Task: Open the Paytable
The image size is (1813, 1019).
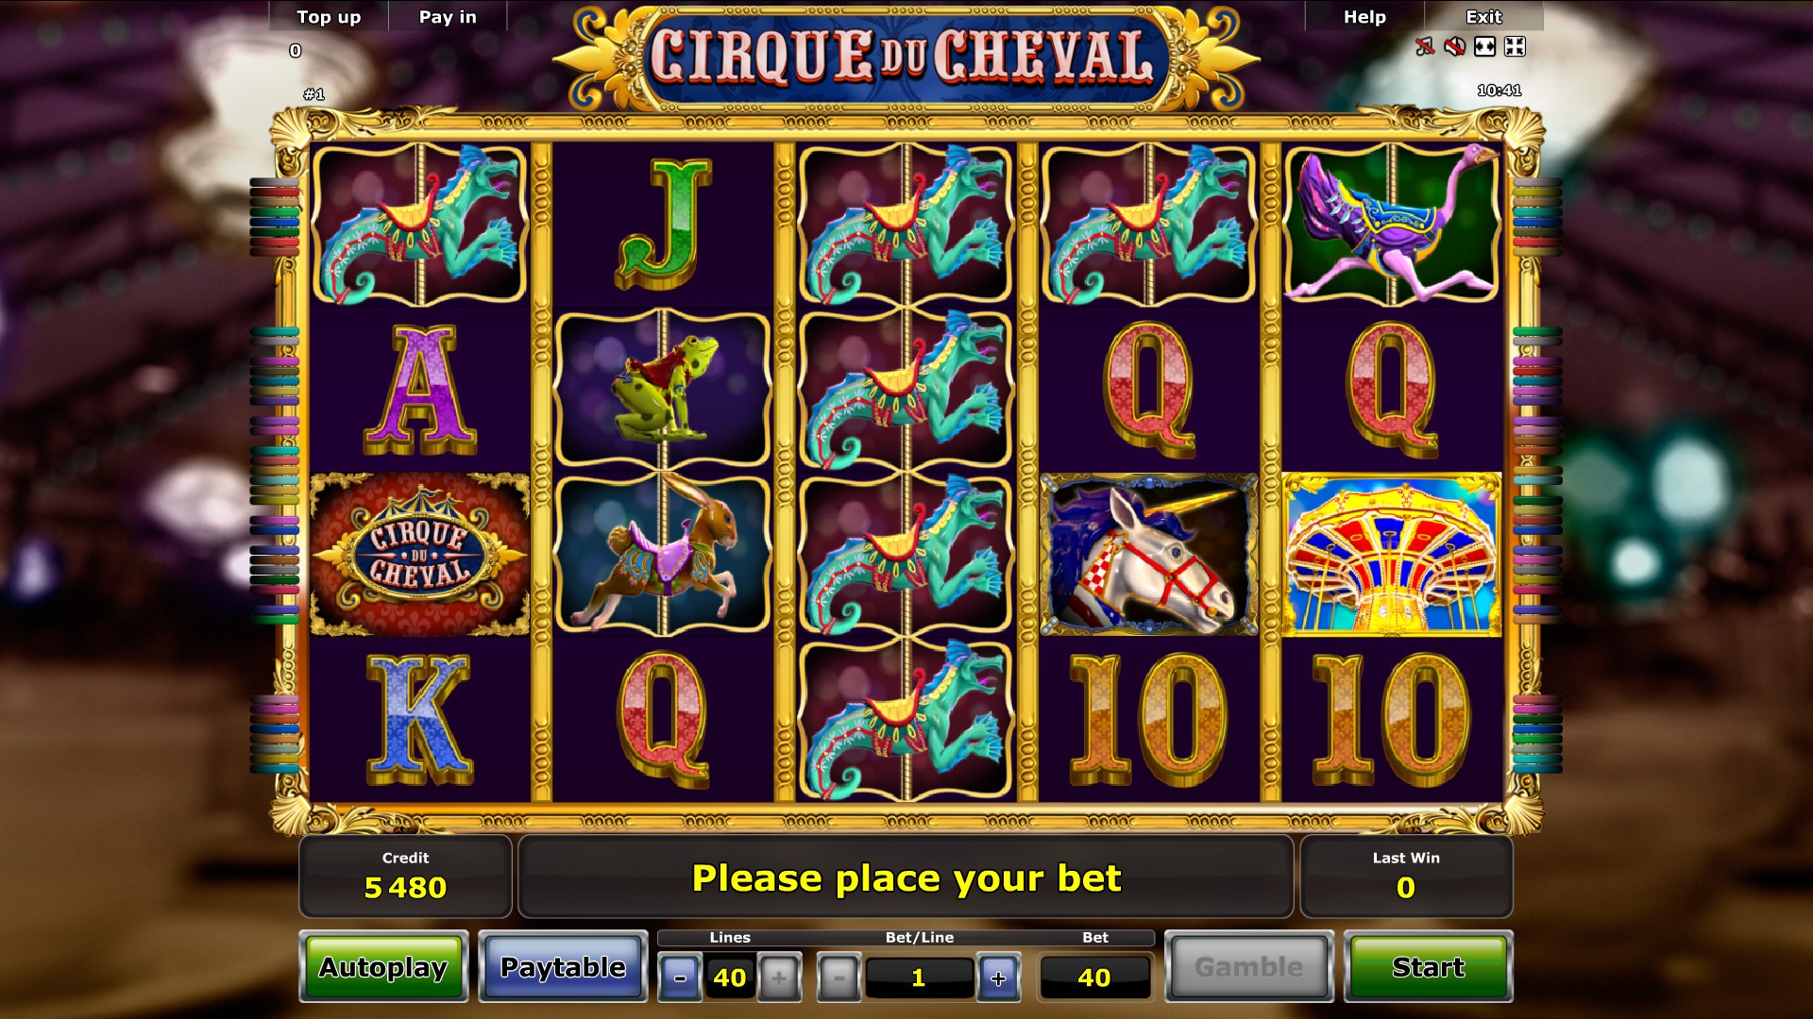Action: pyautogui.click(x=563, y=967)
